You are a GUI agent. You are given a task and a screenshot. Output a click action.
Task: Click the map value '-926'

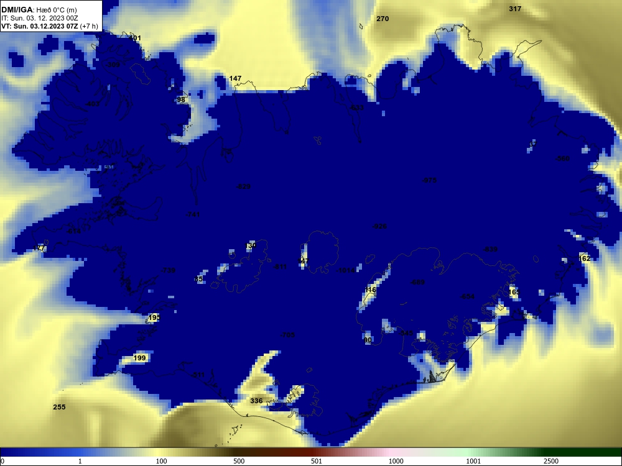379,226
